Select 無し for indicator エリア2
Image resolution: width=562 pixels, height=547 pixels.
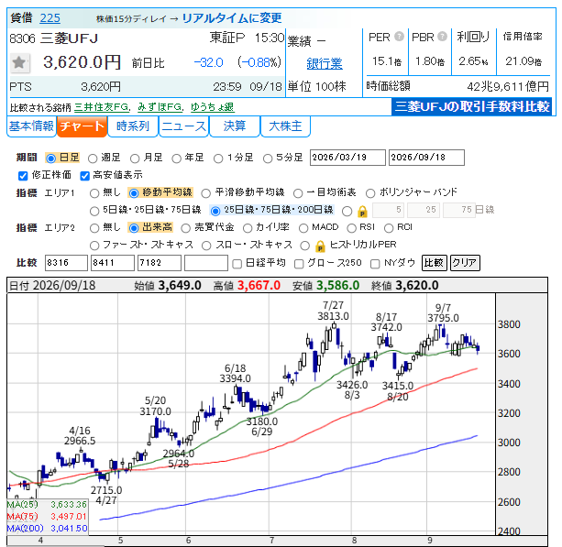94,228
